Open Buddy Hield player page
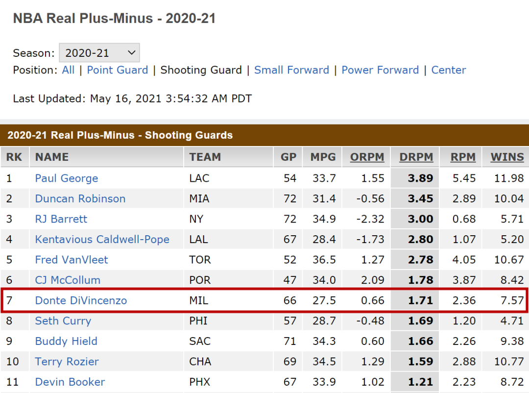This screenshot has width=529, height=393. pos(66,341)
